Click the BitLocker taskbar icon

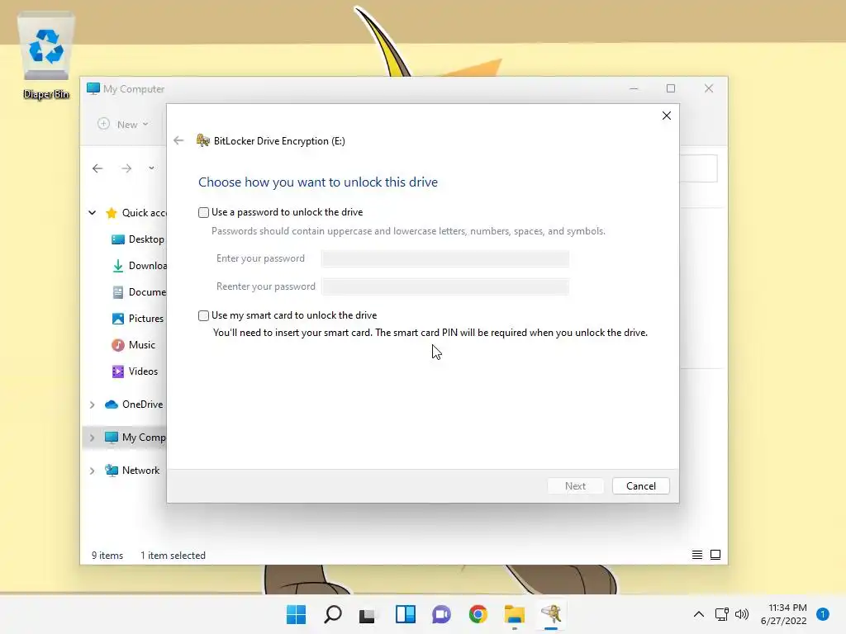coord(551,614)
